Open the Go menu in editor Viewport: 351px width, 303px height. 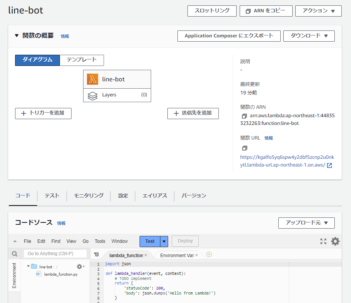(85, 241)
